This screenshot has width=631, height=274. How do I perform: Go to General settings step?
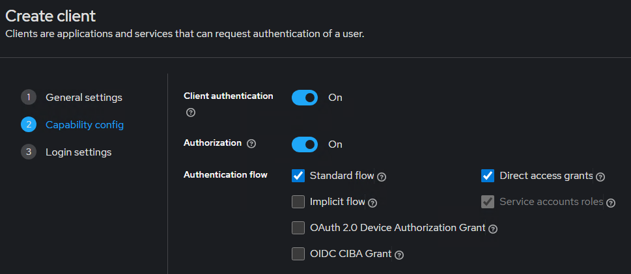coord(83,98)
